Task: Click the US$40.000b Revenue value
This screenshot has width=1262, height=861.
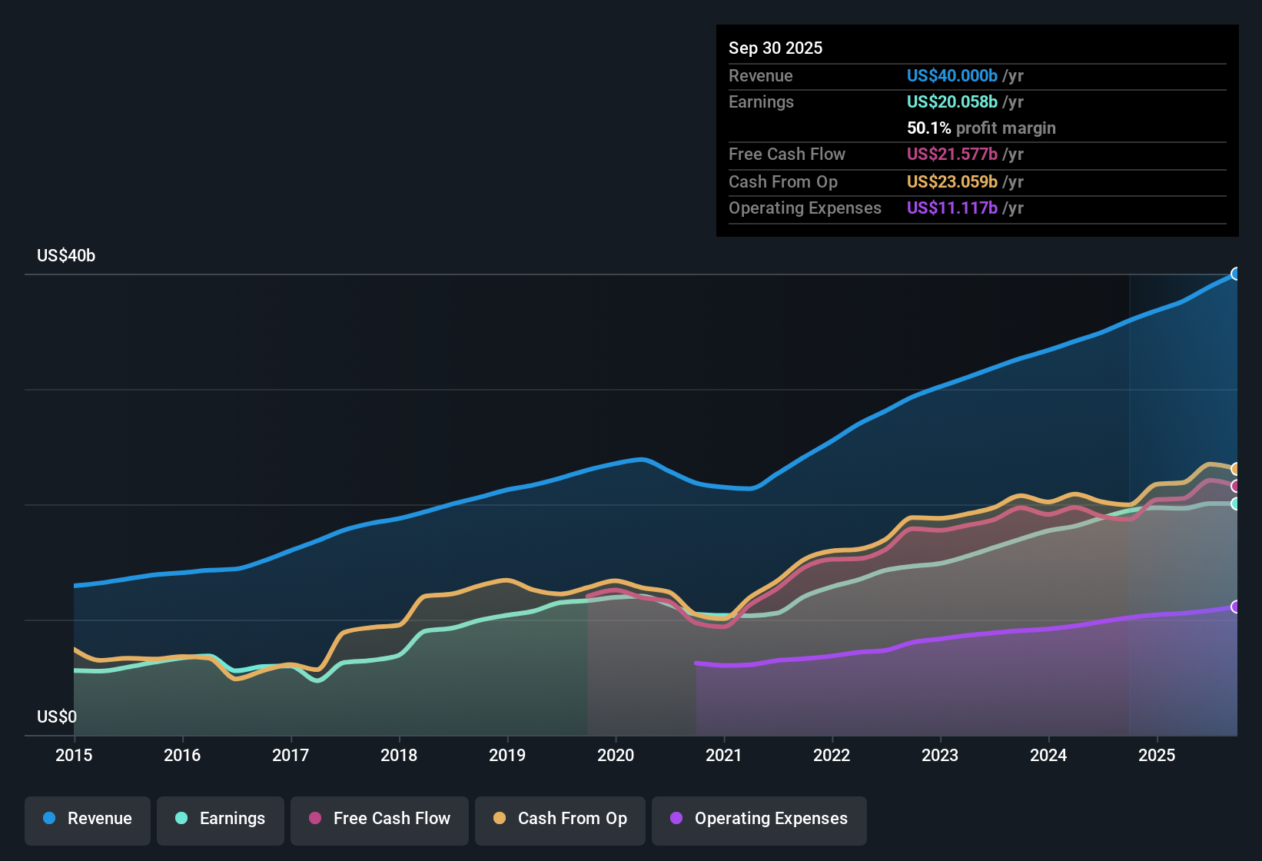Action: (951, 75)
